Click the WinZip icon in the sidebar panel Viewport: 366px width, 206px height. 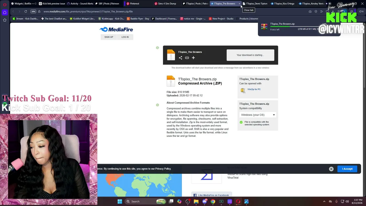tap(243, 90)
